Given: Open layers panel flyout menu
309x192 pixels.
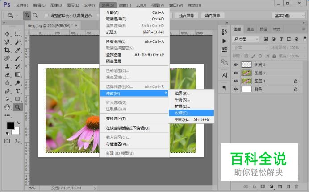Looking at the screenshot, I should (x=304, y=29).
